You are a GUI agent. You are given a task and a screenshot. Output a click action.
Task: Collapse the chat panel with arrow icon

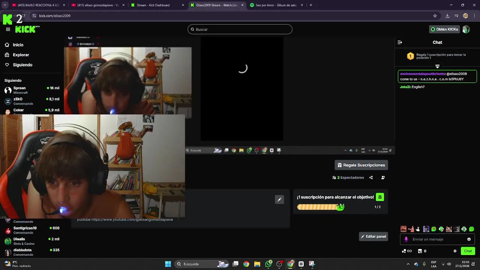(x=400, y=42)
